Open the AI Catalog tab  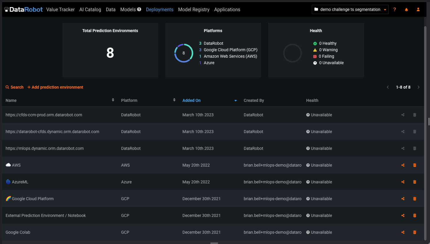(90, 9)
